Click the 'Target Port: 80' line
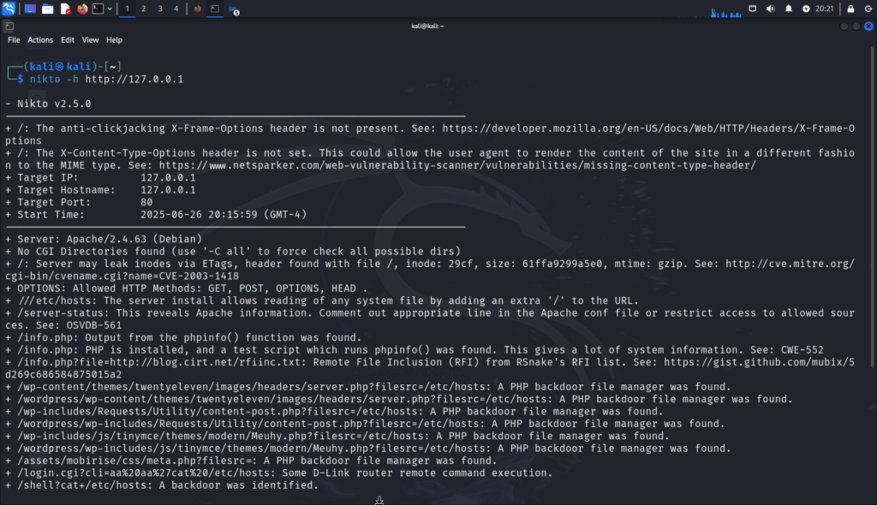 (x=79, y=202)
